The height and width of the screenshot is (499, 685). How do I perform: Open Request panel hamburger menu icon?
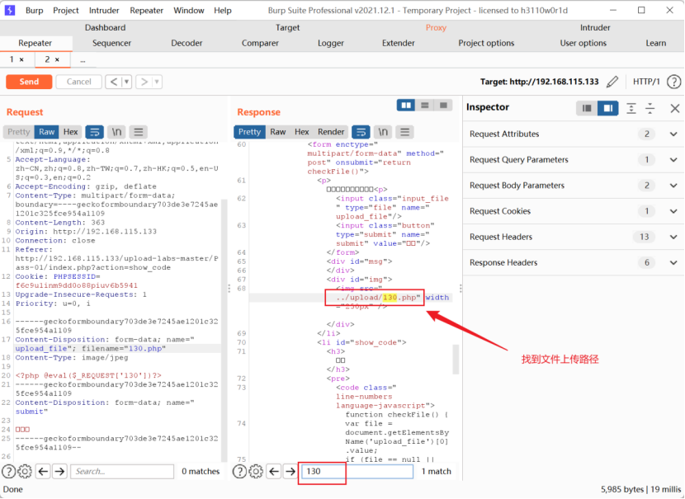click(139, 132)
